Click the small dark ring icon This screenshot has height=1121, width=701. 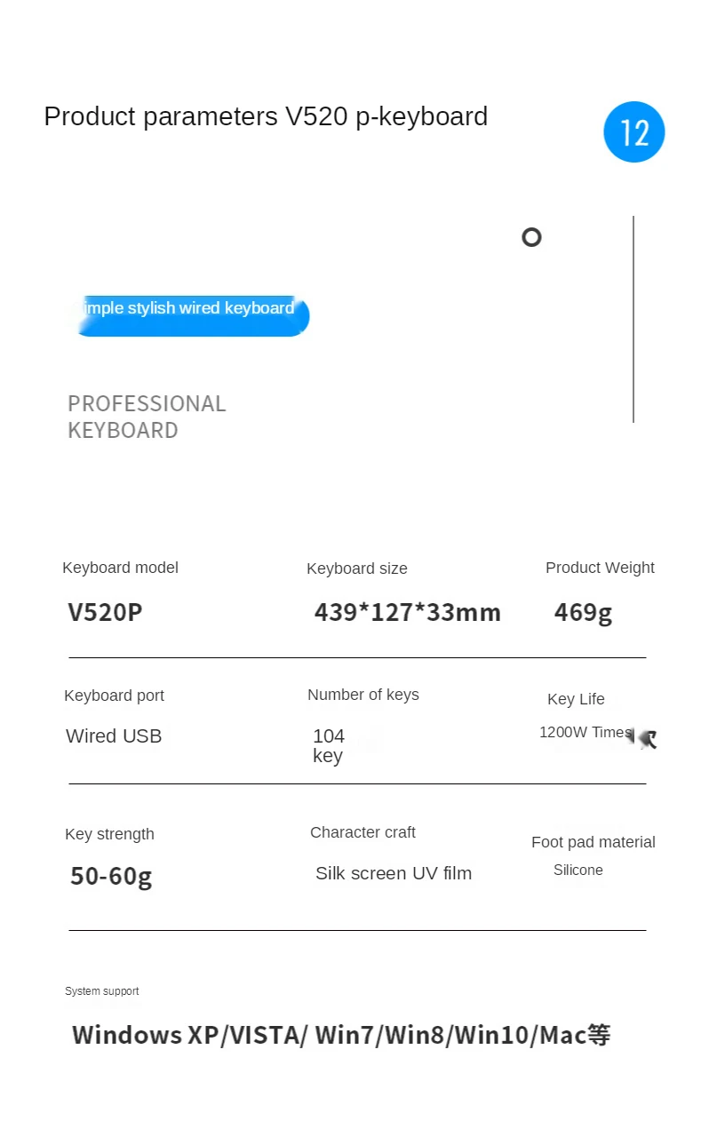(x=531, y=237)
